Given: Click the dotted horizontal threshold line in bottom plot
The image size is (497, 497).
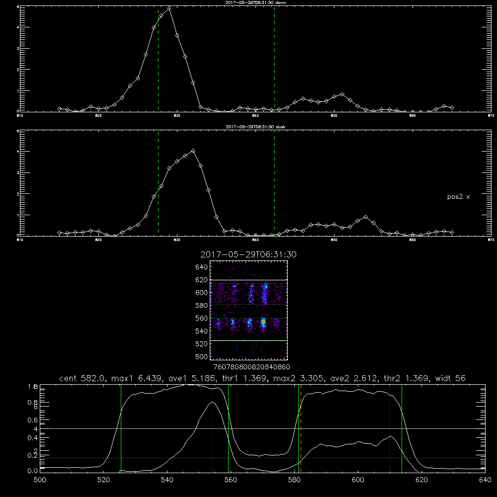Looking at the screenshot, I should point(262,458).
